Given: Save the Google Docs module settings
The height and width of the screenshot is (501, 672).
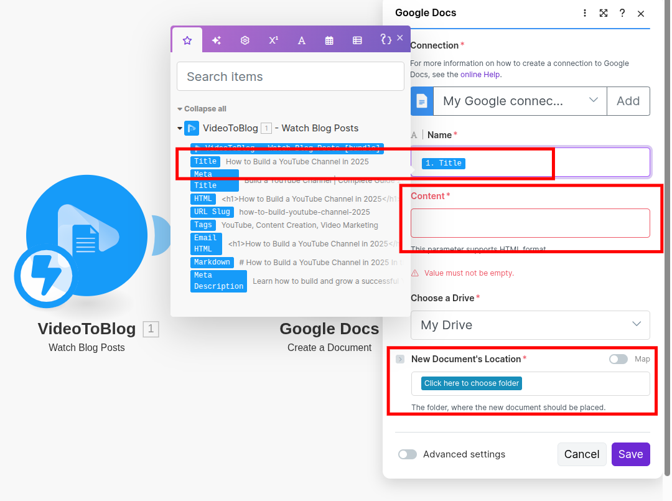Looking at the screenshot, I should [630, 454].
